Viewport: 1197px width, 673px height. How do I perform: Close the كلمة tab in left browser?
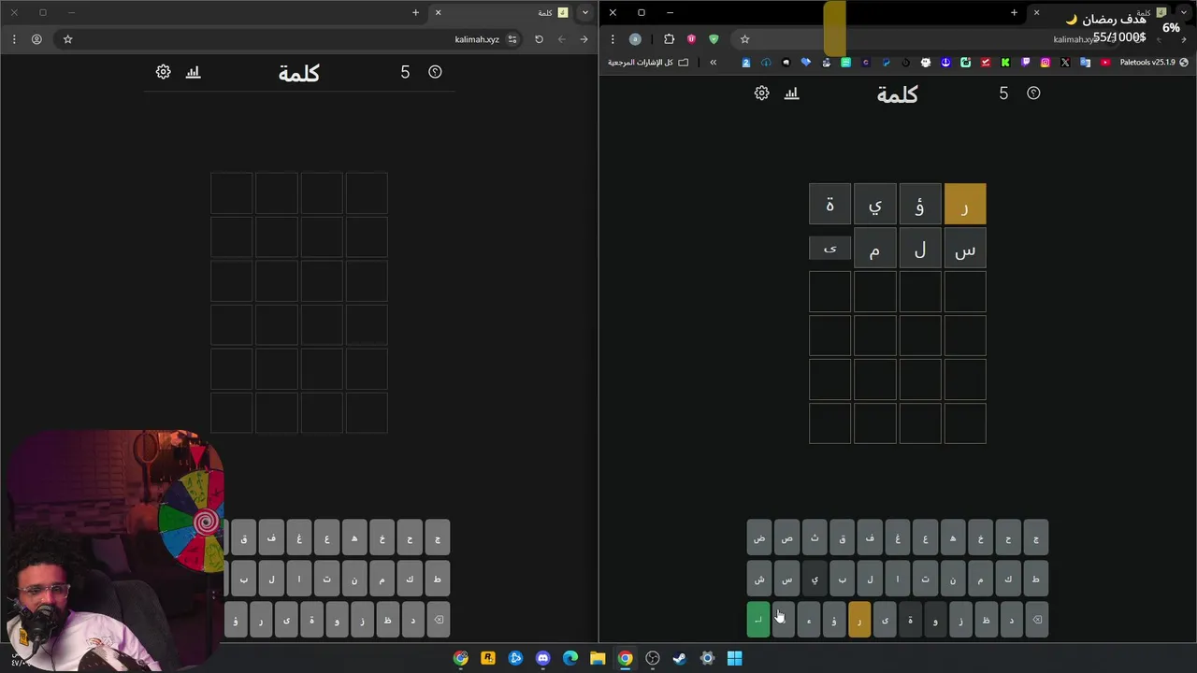(x=438, y=12)
